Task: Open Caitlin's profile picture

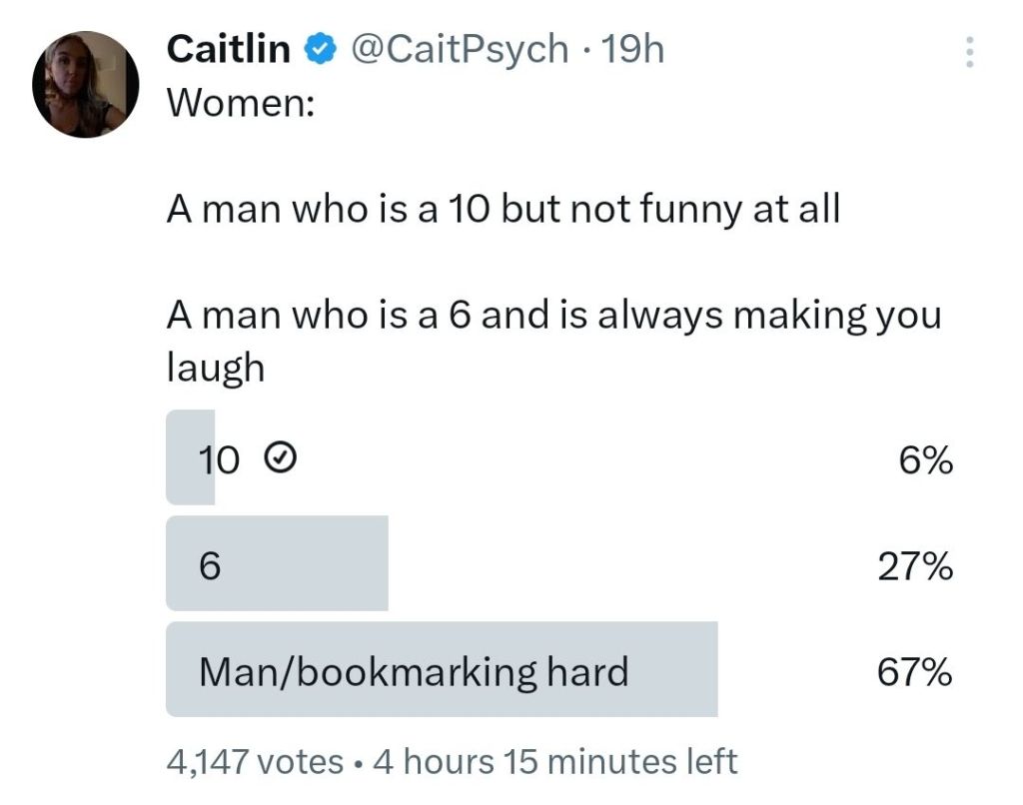Action: [x=84, y=84]
